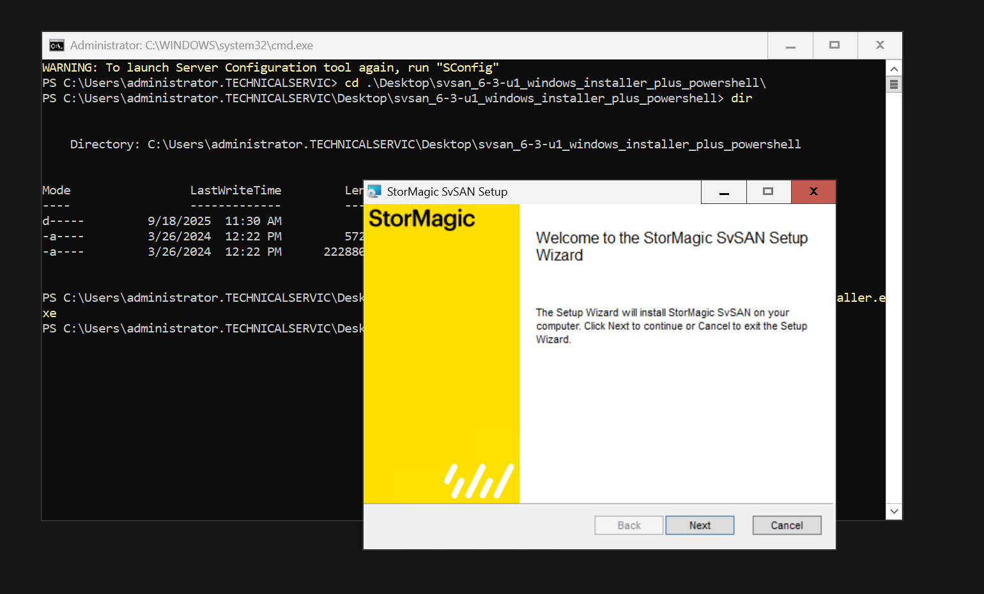The width and height of the screenshot is (984, 594).
Task: Click the cmd.exe icon in title bar
Action: coord(57,45)
